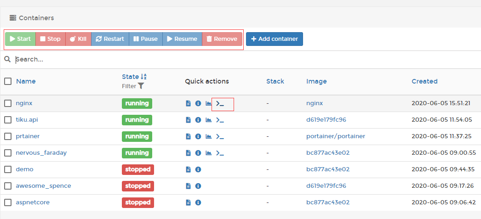View logs of tiku.api container
This screenshot has width=481, height=219.
coord(188,120)
